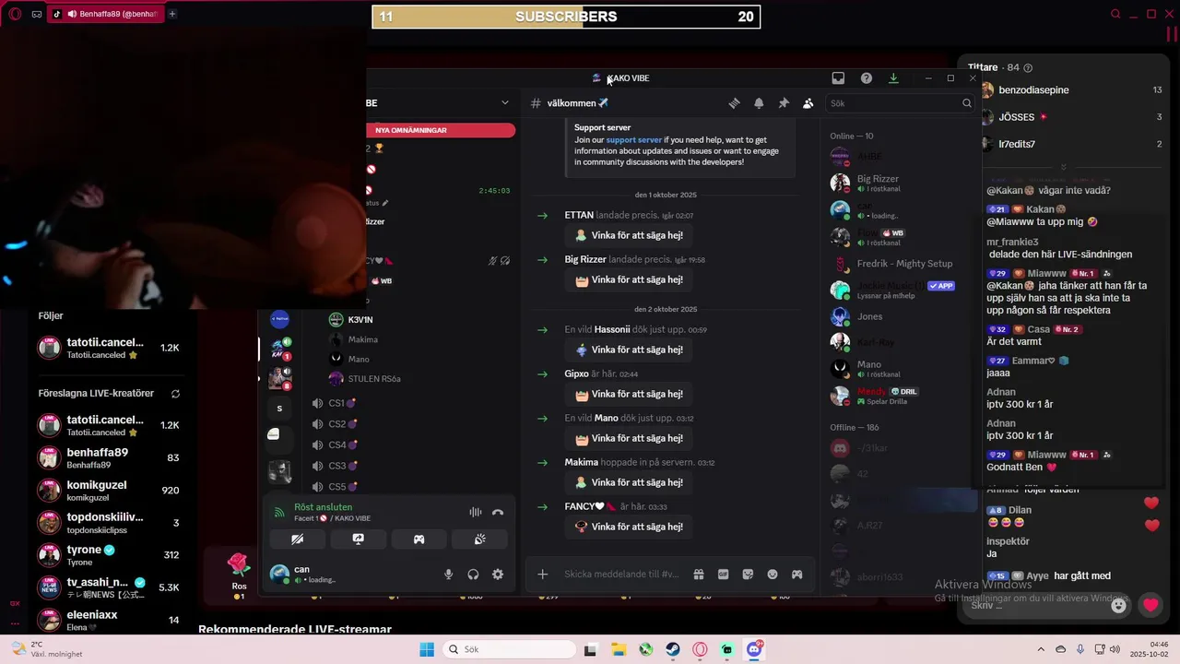Screen dimensions: 1180x664
Task: Wave to ETTAN with Vinka button
Action: (629, 235)
